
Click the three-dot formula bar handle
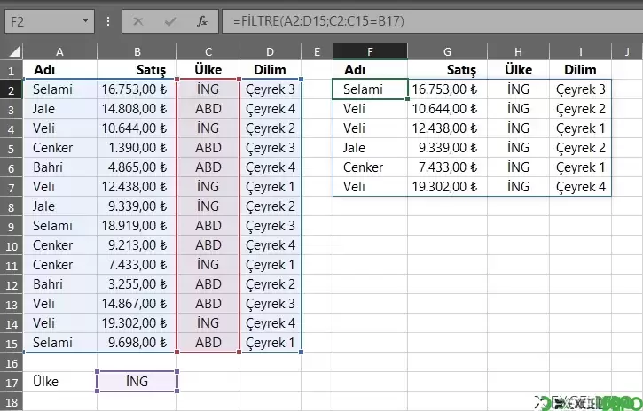point(108,21)
